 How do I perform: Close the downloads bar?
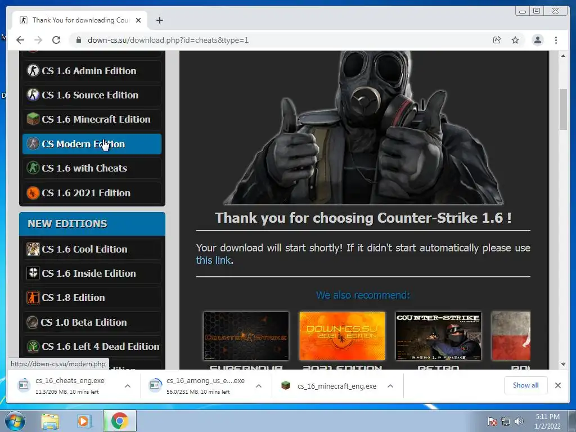557,385
